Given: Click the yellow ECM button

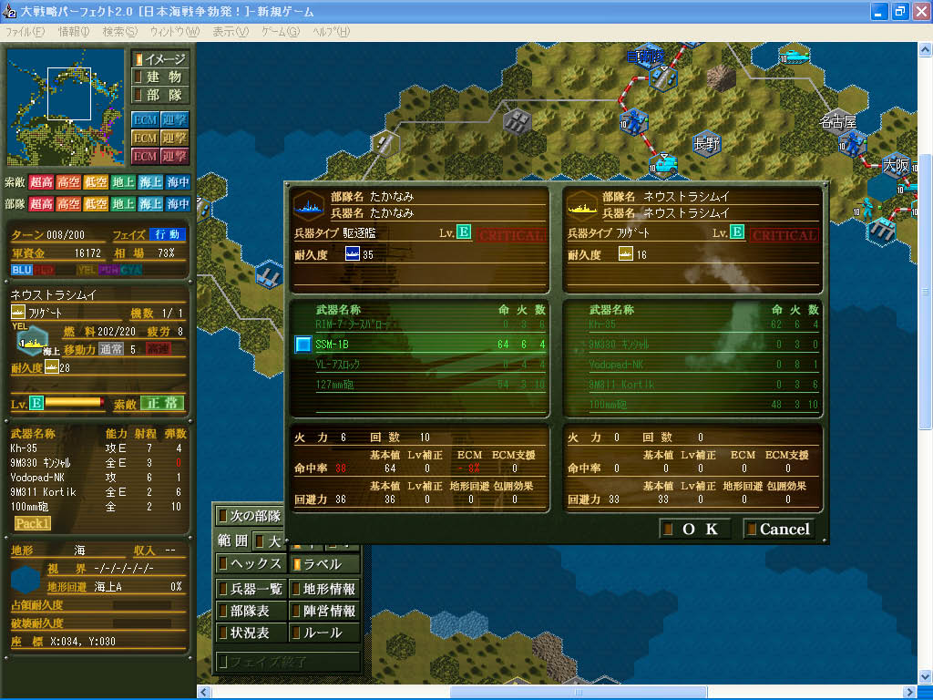Looking at the screenshot, I should [x=145, y=139].
